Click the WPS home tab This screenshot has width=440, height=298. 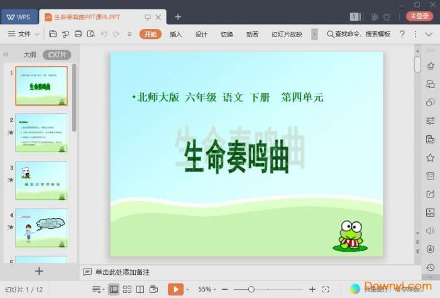point(19,17)
